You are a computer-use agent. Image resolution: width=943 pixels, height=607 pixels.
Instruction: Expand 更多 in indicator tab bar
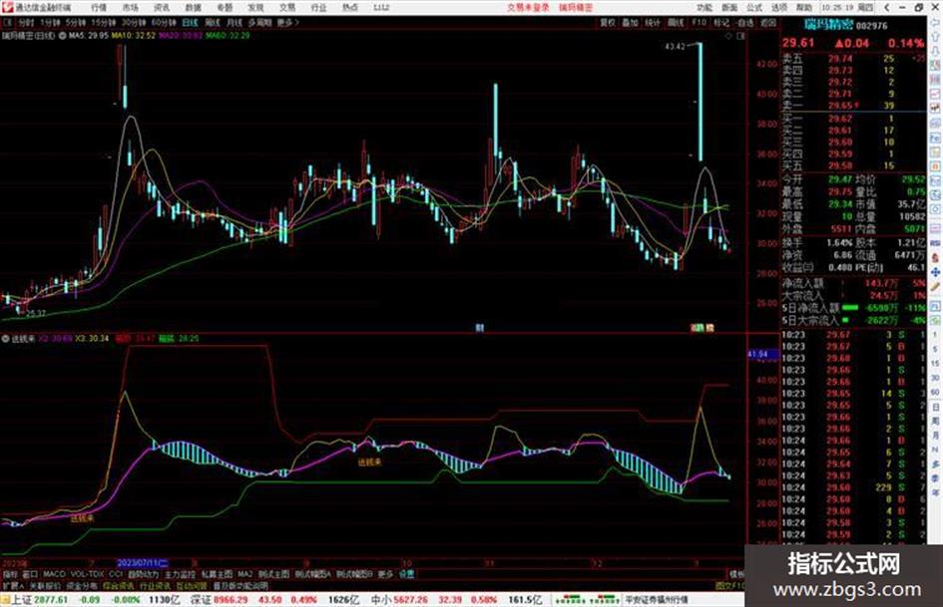(x=385, y=574)
